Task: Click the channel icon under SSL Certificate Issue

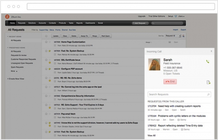Action: point(55,63)
